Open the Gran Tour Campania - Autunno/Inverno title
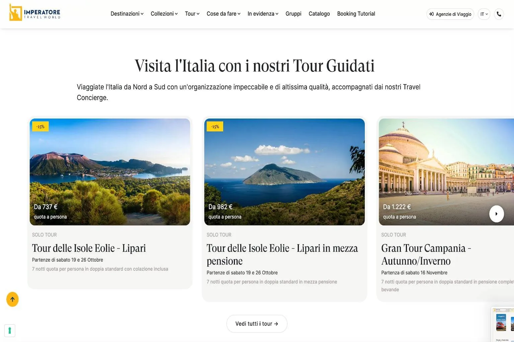The image size is (514, 342). click(426, 254)
